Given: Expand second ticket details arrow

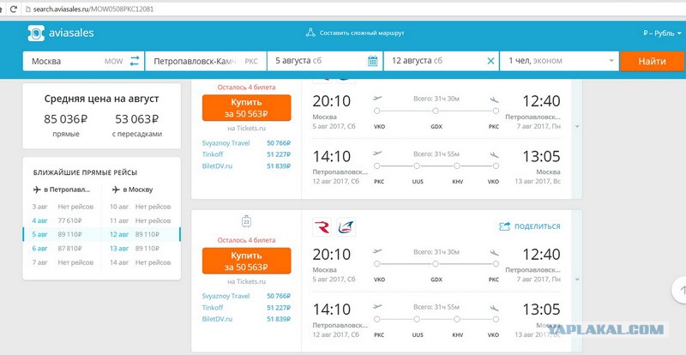Looking at the screenshot, I should (x=577, y=280).
